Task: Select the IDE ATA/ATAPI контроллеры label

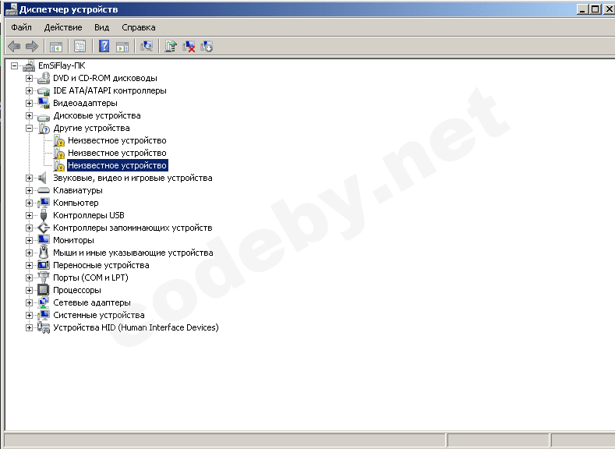Action: (110, 90)
